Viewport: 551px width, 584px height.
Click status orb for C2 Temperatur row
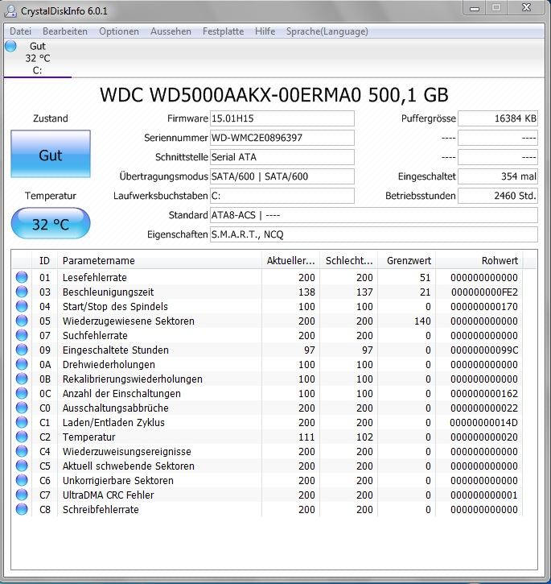click(22, 437)
